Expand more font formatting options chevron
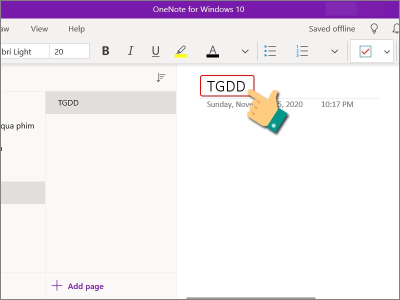The width and height of the screenshot is (400, 300). pyautogui.click(x=245, y=51)
